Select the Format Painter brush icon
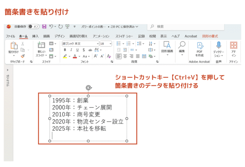This screenshot has width=245, height=167. click(23, 56)
